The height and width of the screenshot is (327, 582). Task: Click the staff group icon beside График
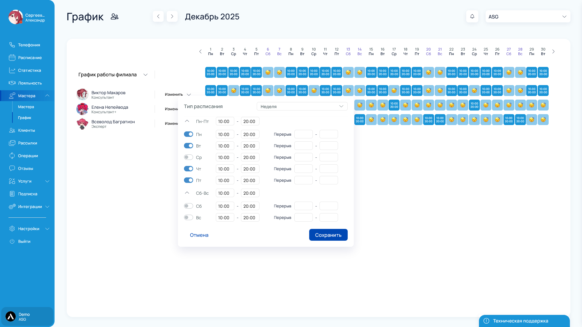(x=115, y=17)
